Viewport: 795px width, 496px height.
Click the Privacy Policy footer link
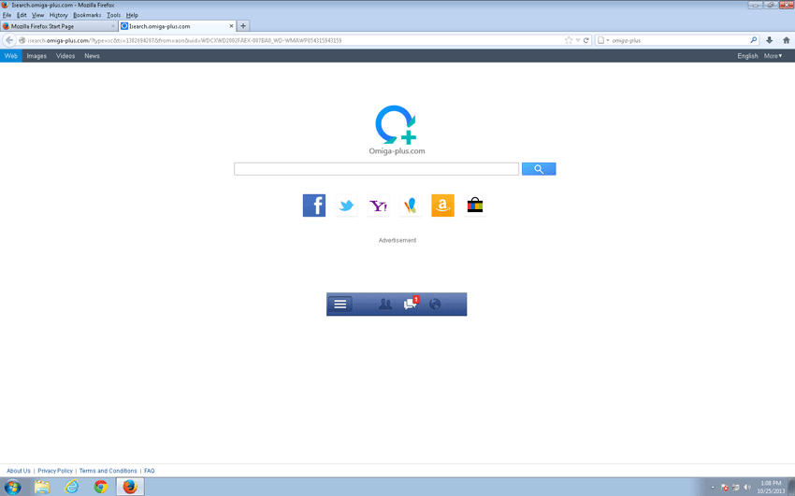tap(55, 471)
